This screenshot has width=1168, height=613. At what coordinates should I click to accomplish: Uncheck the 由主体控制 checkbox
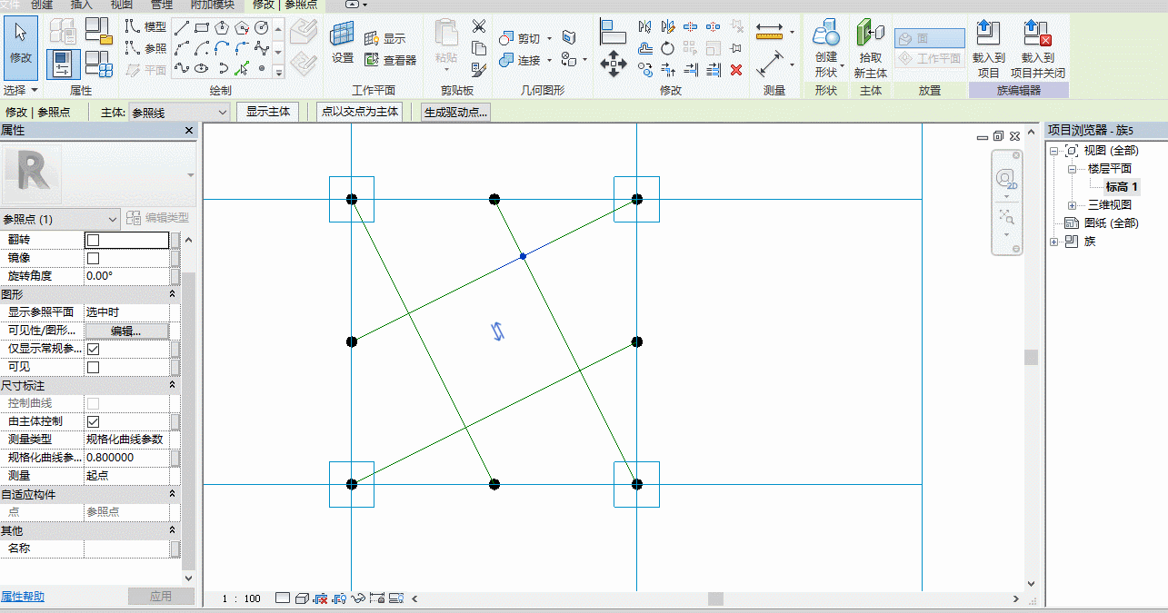pyautogui.click(x=93, y=421)
